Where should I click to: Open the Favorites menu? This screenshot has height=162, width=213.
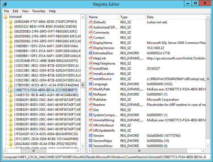point(39,11)
